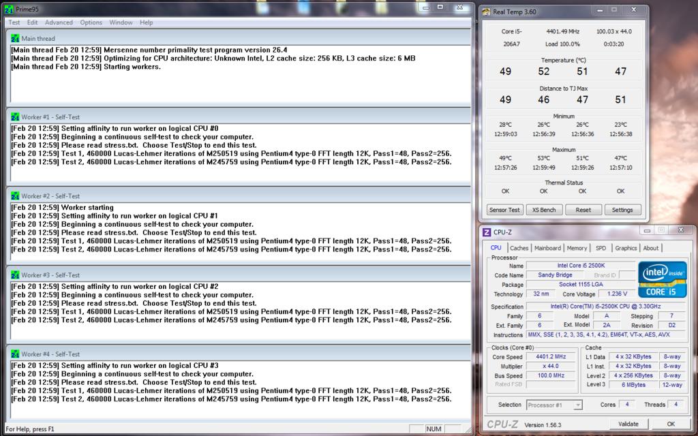Click "Setting affinity" line for logical CPU #0
This screenshot has height=436, width=698.
tap(115, 129)
